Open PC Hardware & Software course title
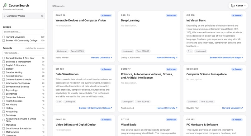Viewport: 251px width, 136px height. click(202, 124)
